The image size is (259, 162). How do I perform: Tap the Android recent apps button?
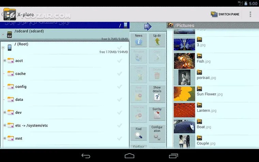tap(173, 156)
